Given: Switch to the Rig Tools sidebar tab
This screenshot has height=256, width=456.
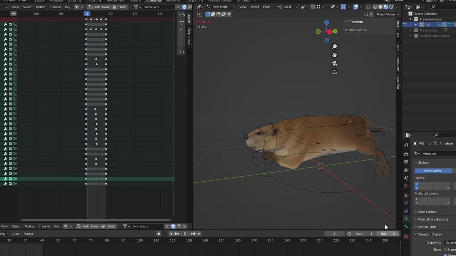Looking at the screenshot, I should (398, 82).
